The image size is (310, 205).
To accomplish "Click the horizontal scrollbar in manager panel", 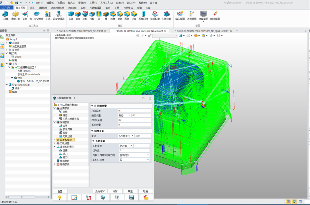I will pyautogui.click(x=26, y=197).
